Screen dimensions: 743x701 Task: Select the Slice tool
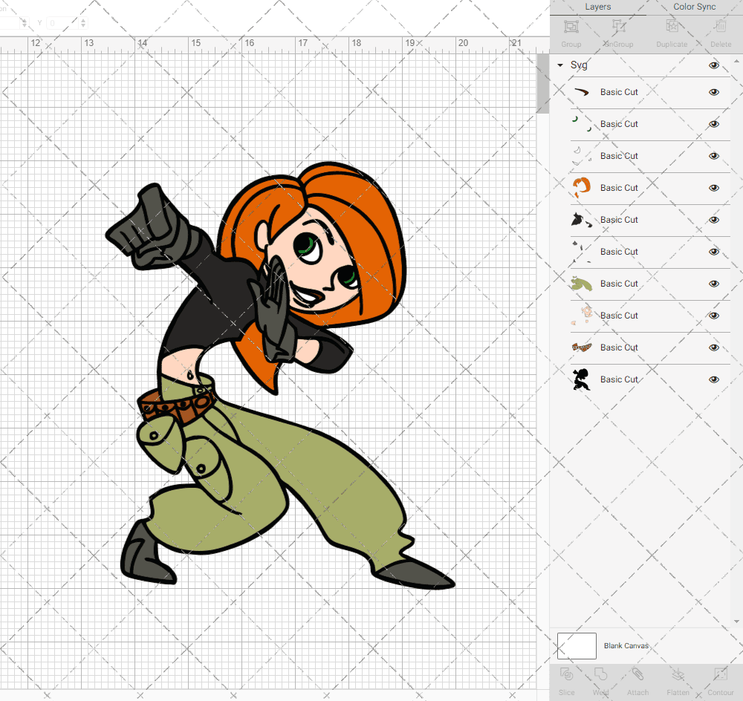point(566,679)
